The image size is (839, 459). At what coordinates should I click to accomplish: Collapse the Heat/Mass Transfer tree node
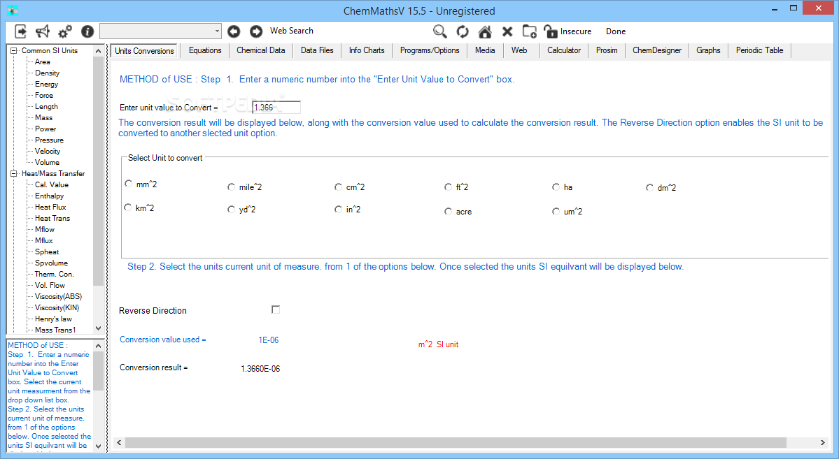click(x=14, y=174)
